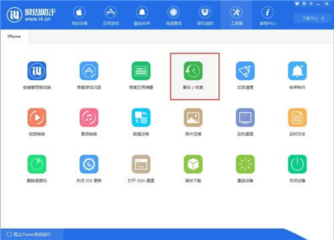Switch to the My Device apple tab
The height and width of the screenshot is (240, 334).
pos(79,16)
